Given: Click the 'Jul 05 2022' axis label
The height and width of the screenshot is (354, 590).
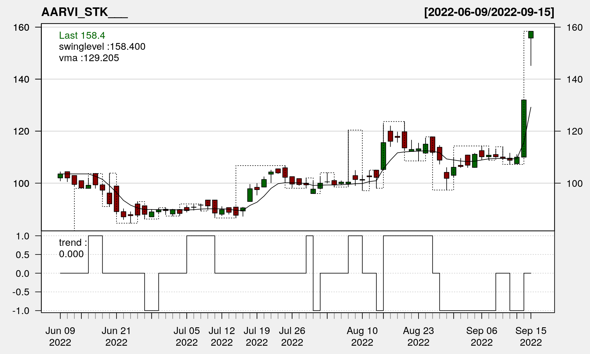Looking at the screenshot, I should tap(187, 336).
